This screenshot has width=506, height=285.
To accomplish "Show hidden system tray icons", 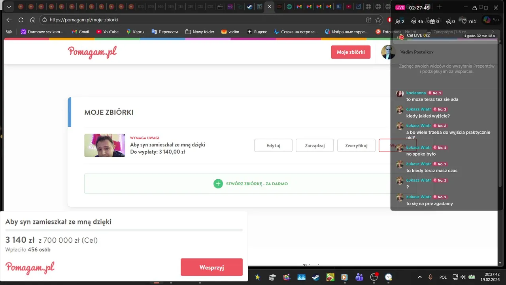I will [x=420, y=277].
